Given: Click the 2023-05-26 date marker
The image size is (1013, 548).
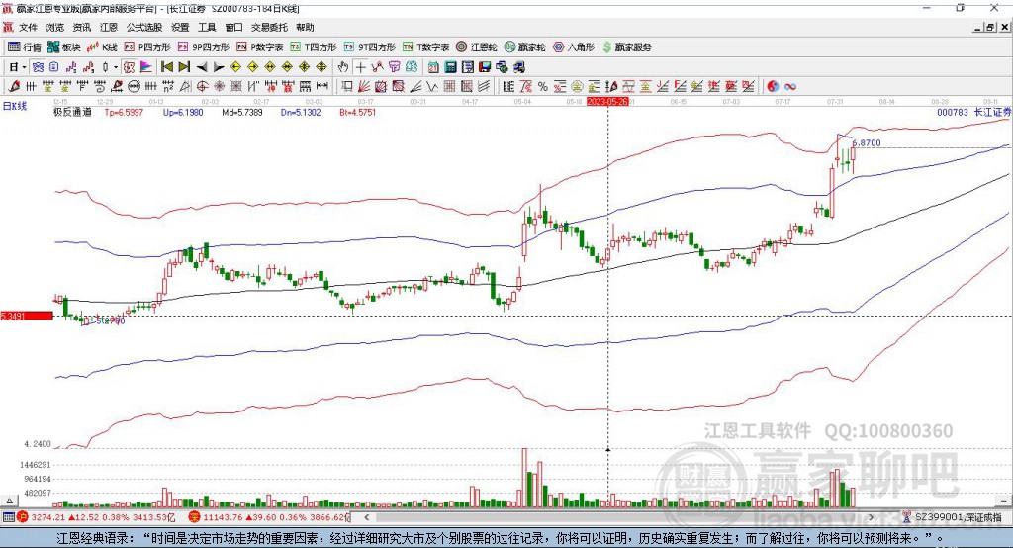Looking at the screenshot, I should 607,102.
